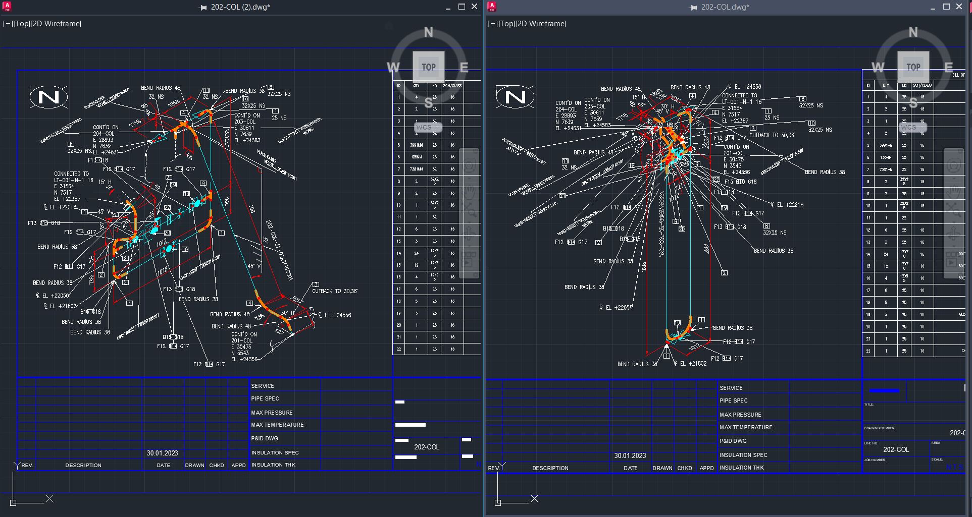Click the W compass letter on right ViewCube
The width and height of the screenshot is (972, 517).
(x=878, y=67)
